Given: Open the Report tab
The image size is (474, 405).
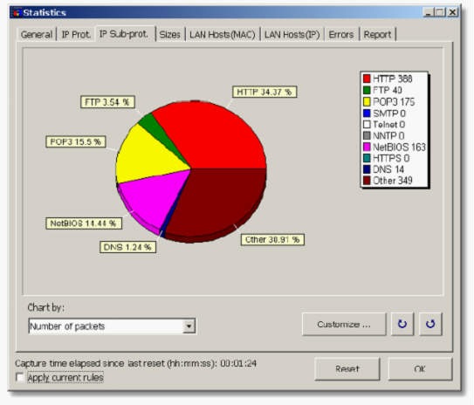Looking at the screenshot, I should click(377, 34).
